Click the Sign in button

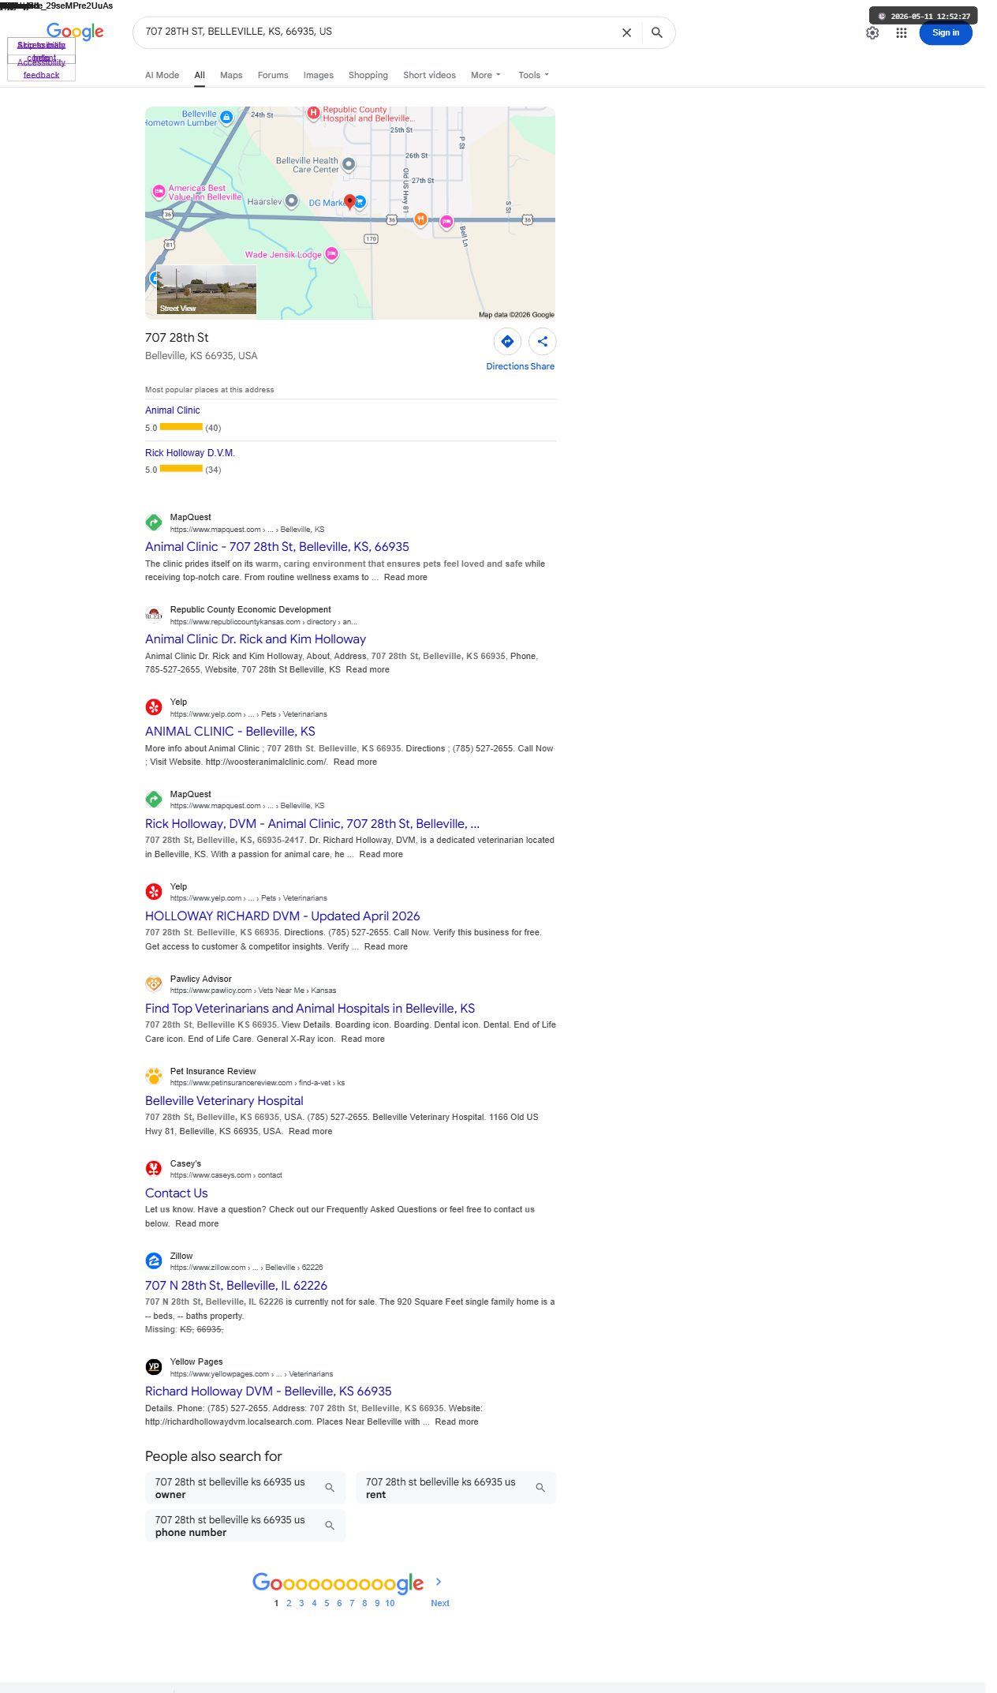946,33
